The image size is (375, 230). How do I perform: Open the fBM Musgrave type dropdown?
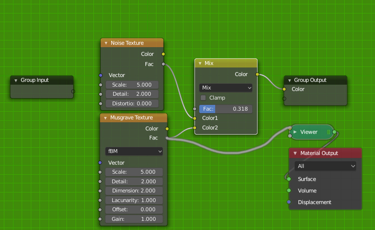tap(134, 152)
